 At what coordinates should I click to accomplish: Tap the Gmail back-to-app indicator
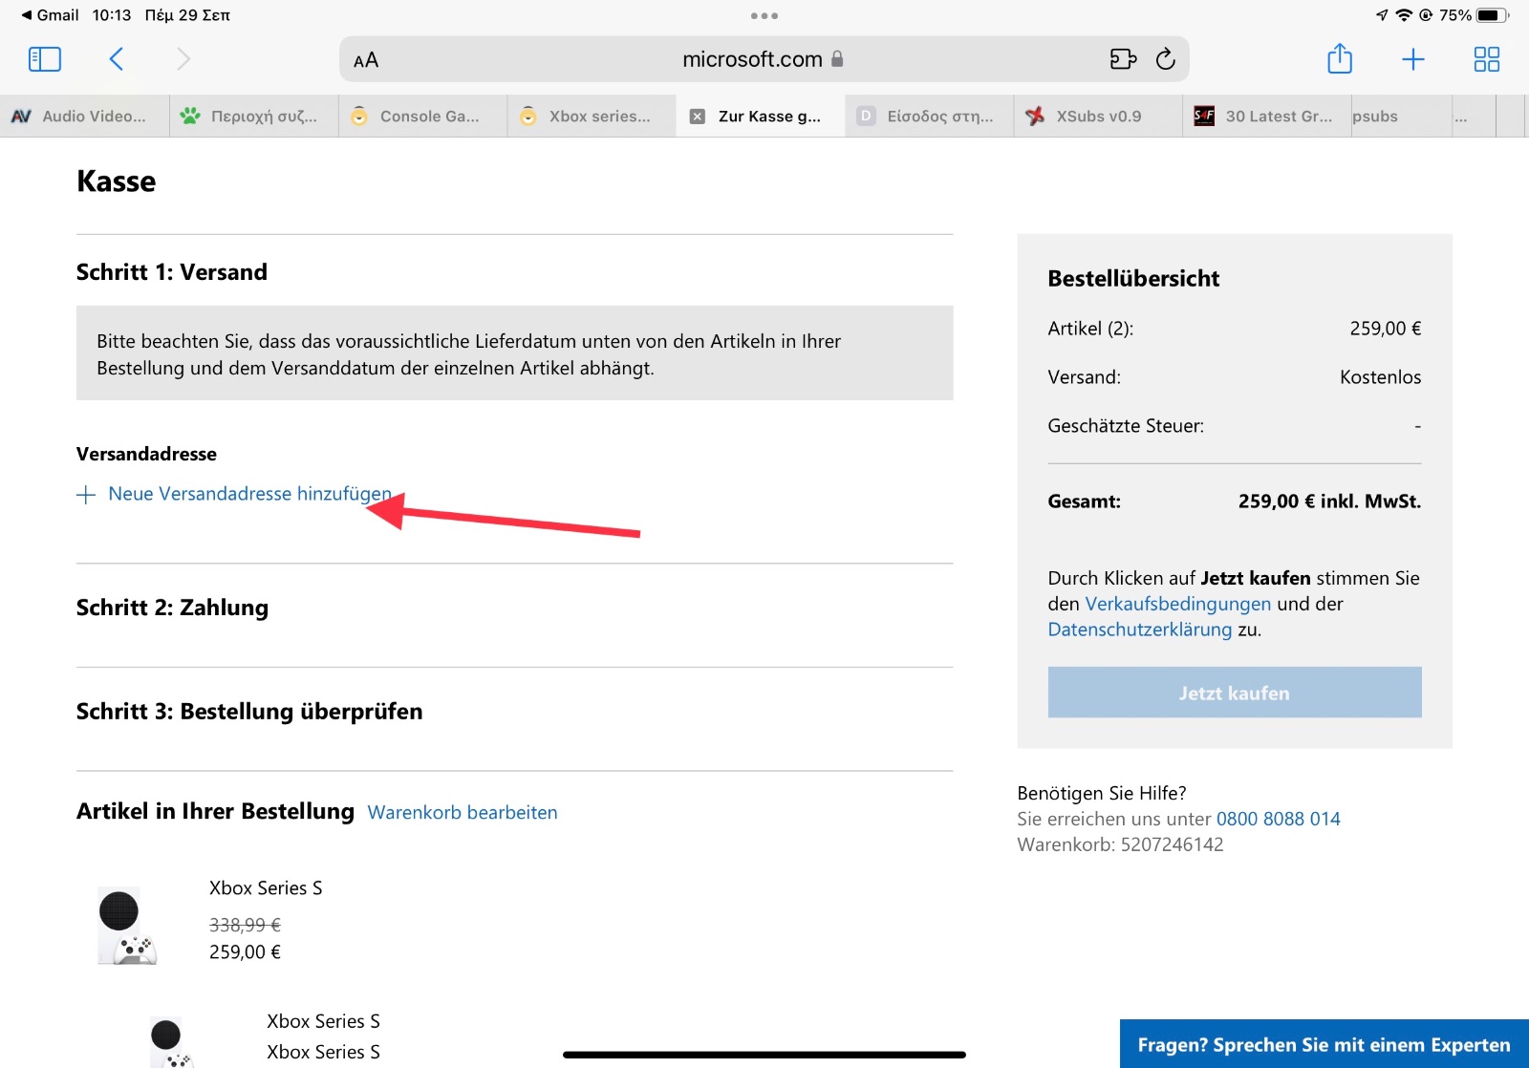pos(50,15)
